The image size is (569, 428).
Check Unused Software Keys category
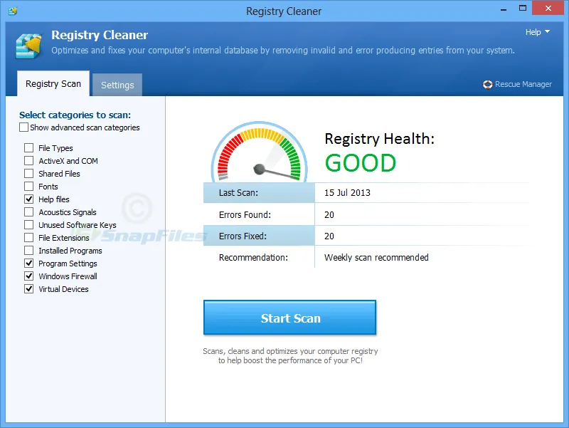click(28, 225)
